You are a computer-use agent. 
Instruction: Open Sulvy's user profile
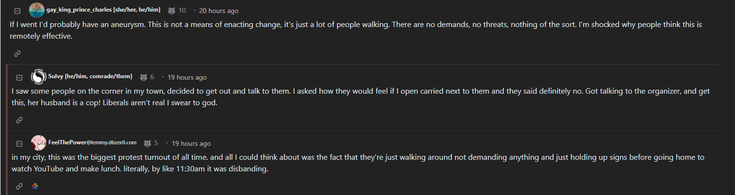[x=90, y=76]
